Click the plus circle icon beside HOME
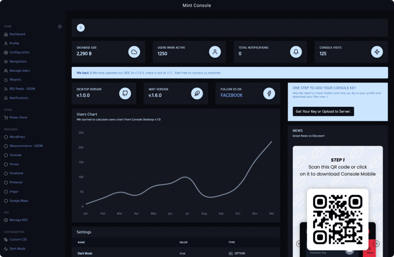Screen dimensions: 394x257 tap(60, 26)
